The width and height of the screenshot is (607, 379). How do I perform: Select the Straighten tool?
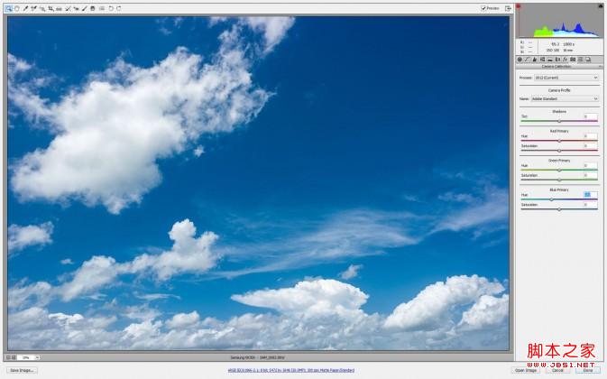coord(59,9)
